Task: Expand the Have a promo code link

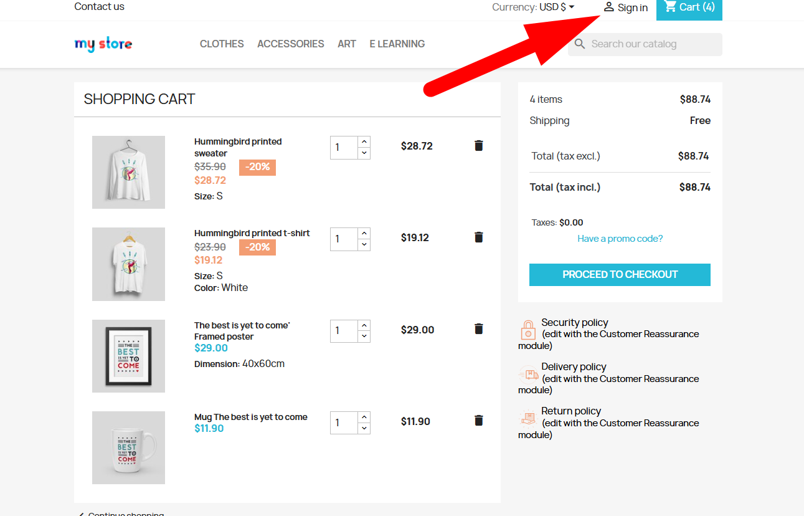Action: pos(620,239)
